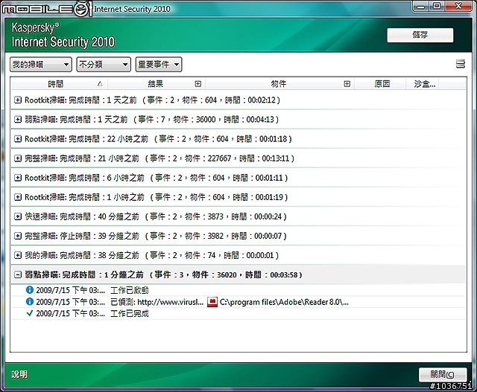The width and height of the screenshot is (477, 392).
Task: Expand 完整掃瞄 entry with 227667 objects
Action: (18, 158)
